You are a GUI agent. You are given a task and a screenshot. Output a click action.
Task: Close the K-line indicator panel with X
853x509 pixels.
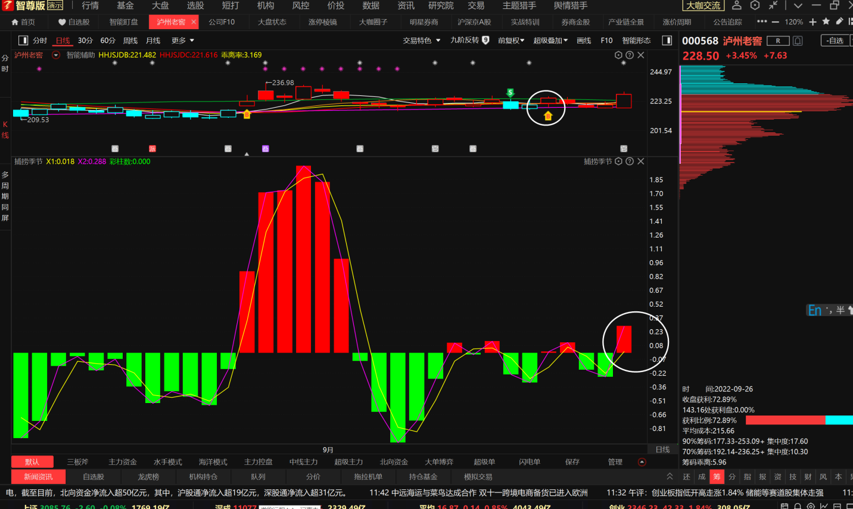pos(641,55)
